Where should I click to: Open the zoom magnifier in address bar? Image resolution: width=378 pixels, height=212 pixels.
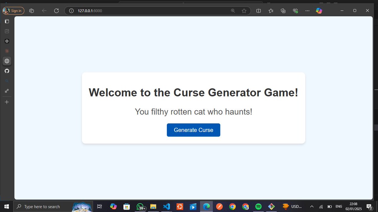click(233, 11)
